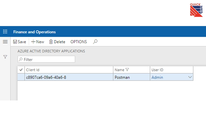Click the Postman name cell
The image size is (206, 116).
tap(131, 77)
